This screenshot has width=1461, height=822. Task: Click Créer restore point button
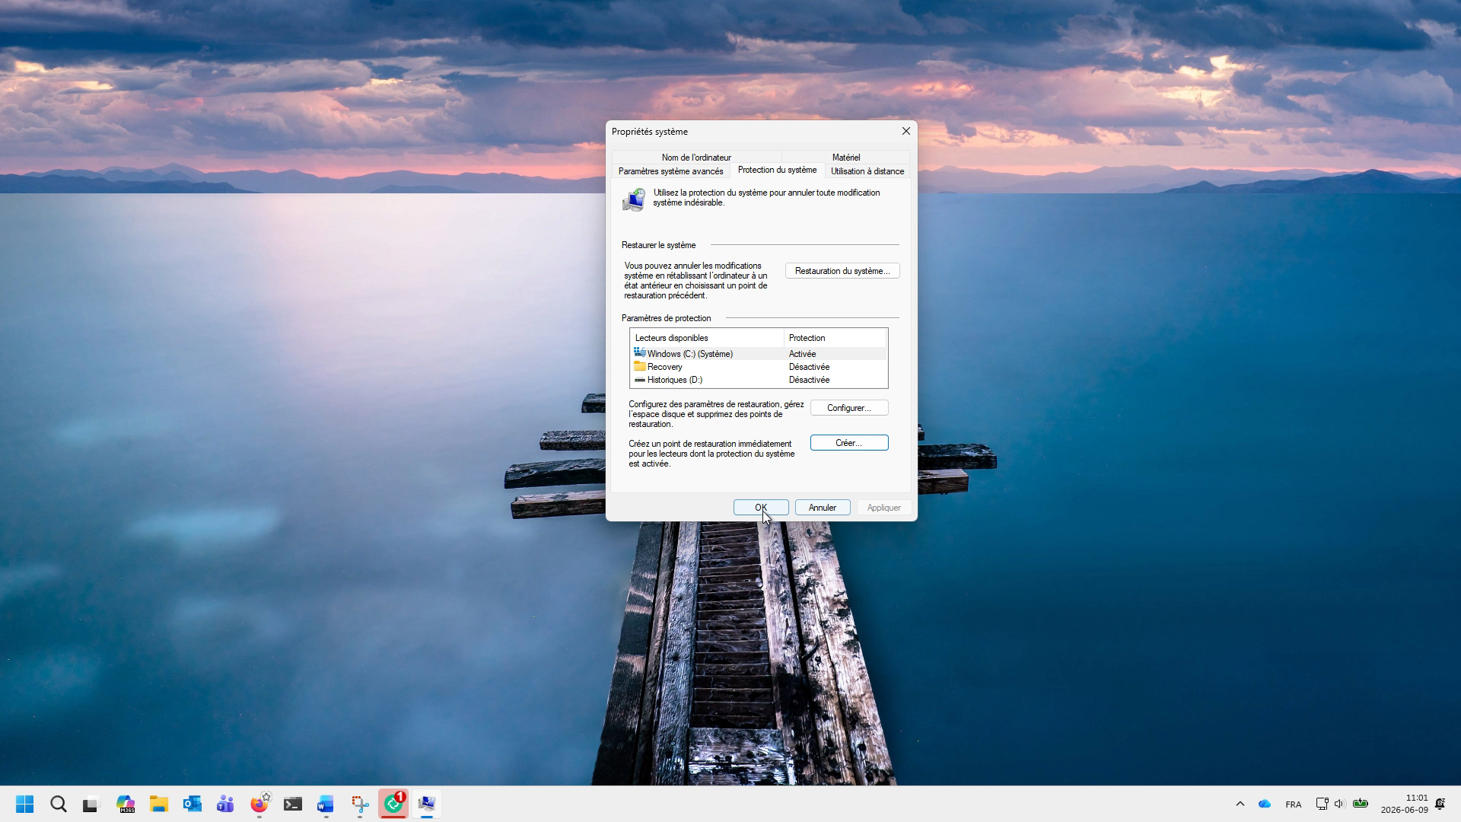click(x=849, y=443)
